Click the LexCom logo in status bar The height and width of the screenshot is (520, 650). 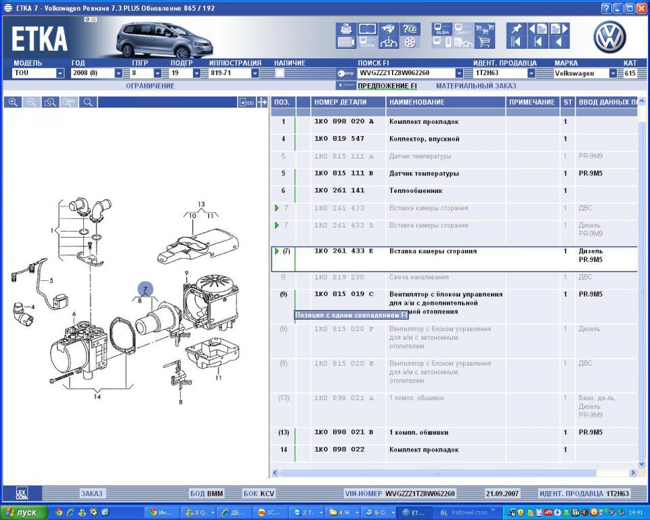(22, 494)
